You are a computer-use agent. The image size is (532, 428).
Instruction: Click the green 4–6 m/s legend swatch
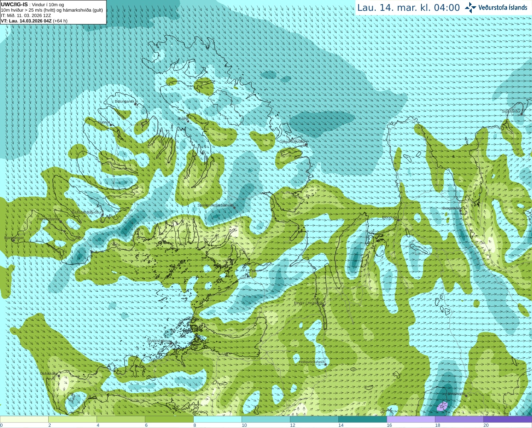pos(121,419)
